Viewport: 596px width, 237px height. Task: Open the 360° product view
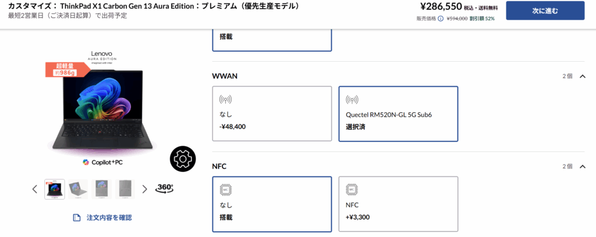point(165,188)
